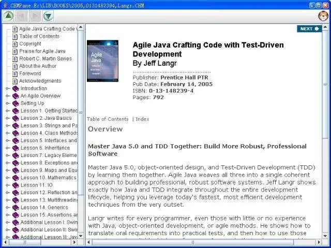This screenshot has width=331, height=248.
Task: Expand the An Agile Overview node
Action: (8, 96)
